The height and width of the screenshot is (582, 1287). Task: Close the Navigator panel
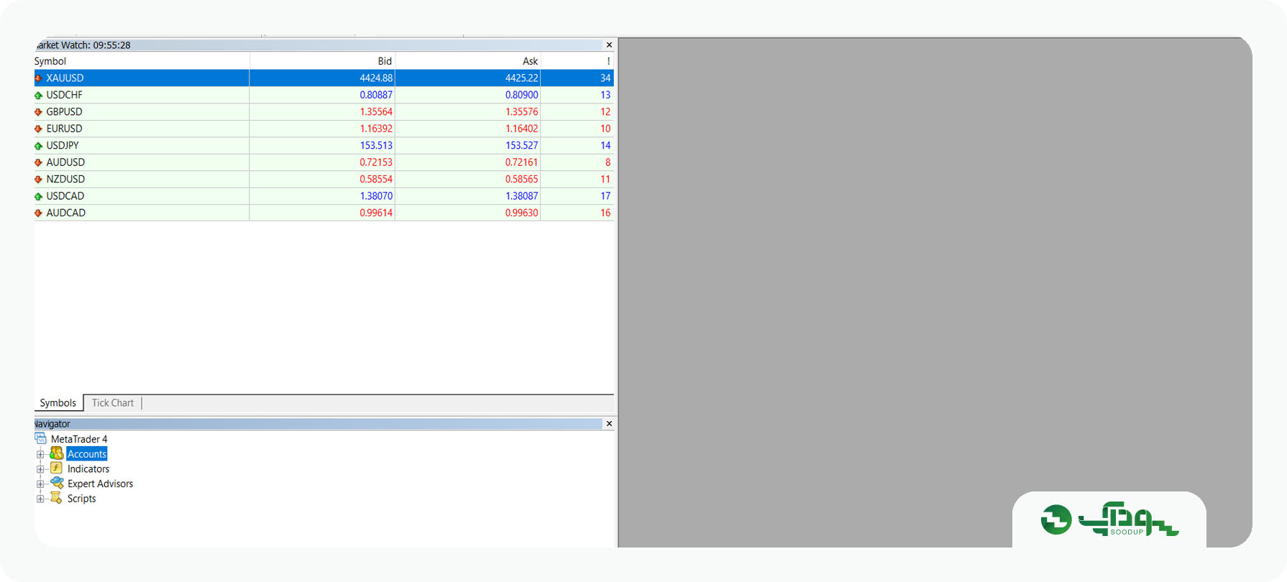[x=609, y=424]
